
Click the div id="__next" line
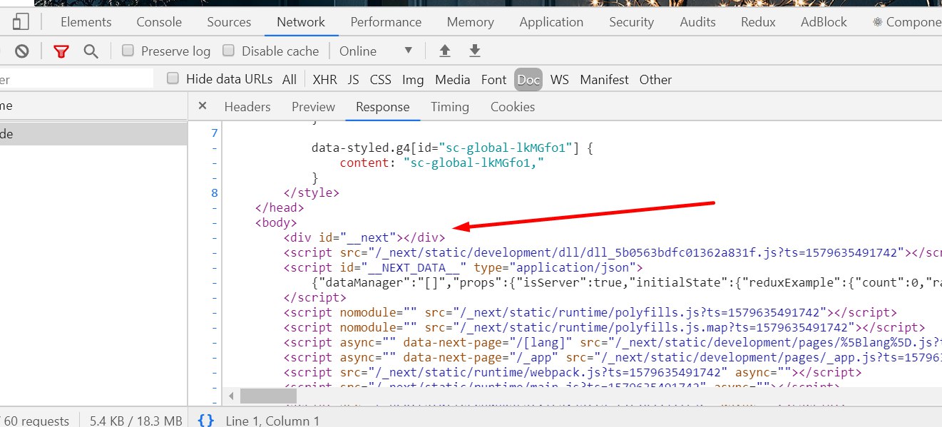[x=364, y=237]
